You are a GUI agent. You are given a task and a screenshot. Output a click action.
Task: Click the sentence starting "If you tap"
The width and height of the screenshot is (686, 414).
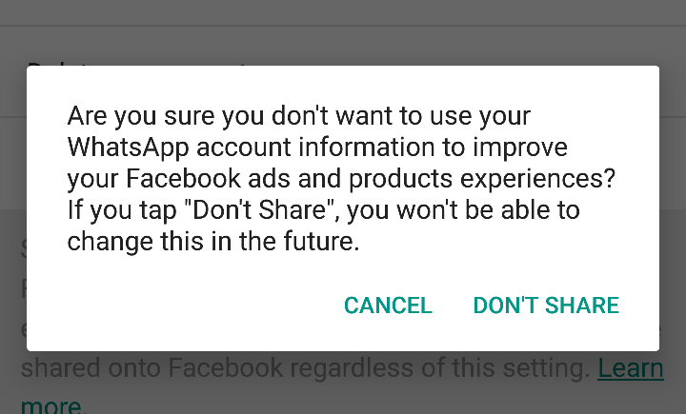[x=324, y=209]
